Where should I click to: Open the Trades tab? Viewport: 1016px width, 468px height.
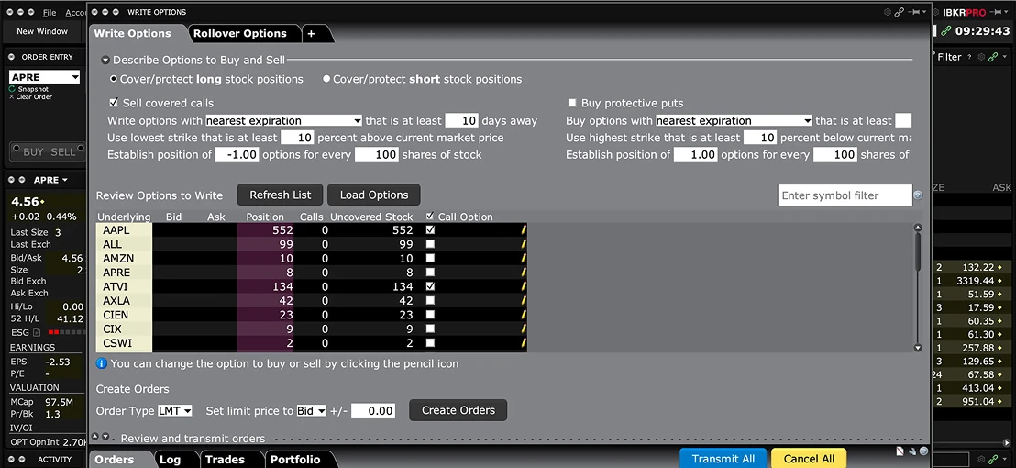pyautogui.click(x=225, y=460)
